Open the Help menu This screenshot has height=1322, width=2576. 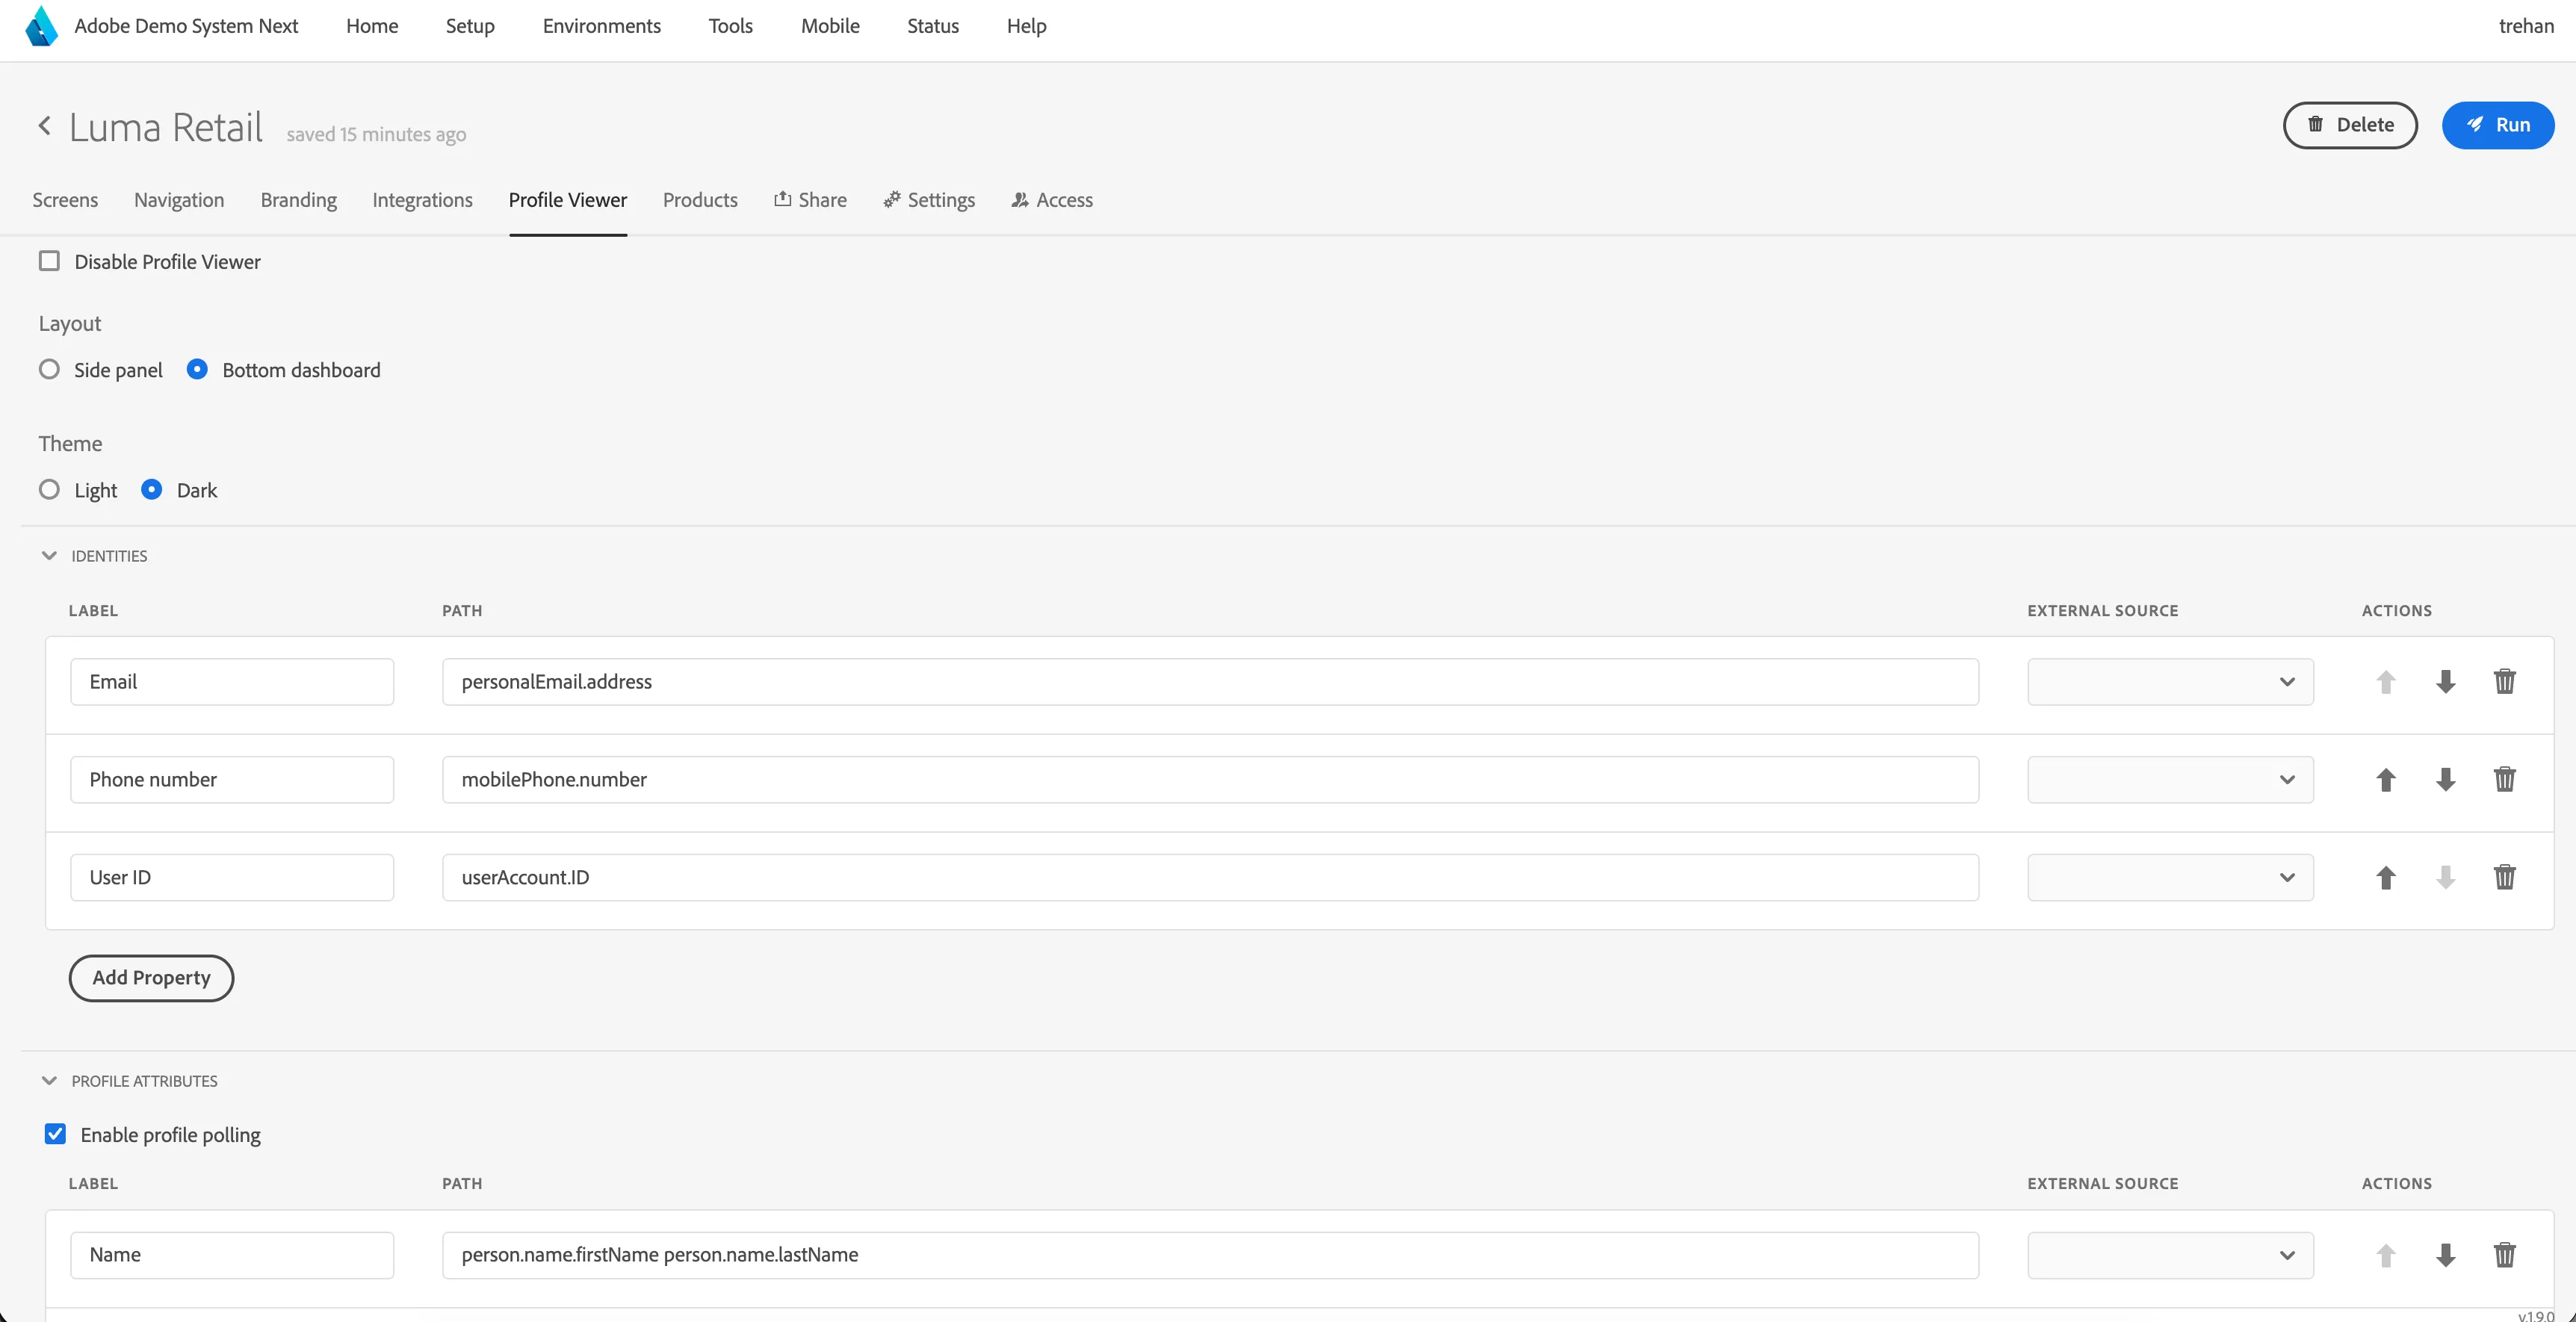1026,26
